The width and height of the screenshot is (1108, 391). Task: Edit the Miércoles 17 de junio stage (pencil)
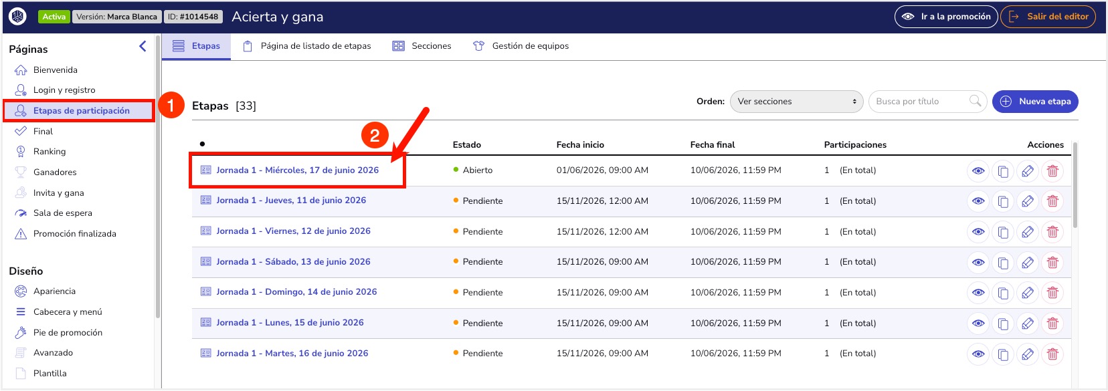(x=1028, y=171)
